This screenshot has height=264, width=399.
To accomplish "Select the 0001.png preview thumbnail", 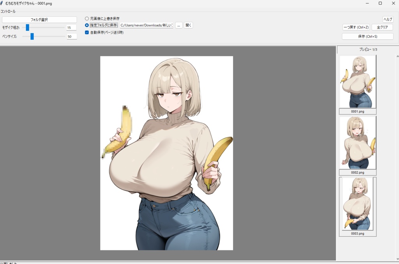I will click(x=357, y=82).
